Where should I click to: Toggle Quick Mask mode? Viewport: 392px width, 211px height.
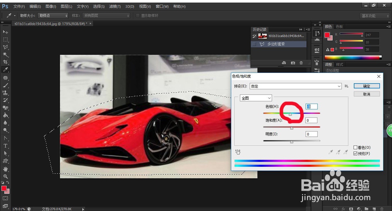(5, 198)
